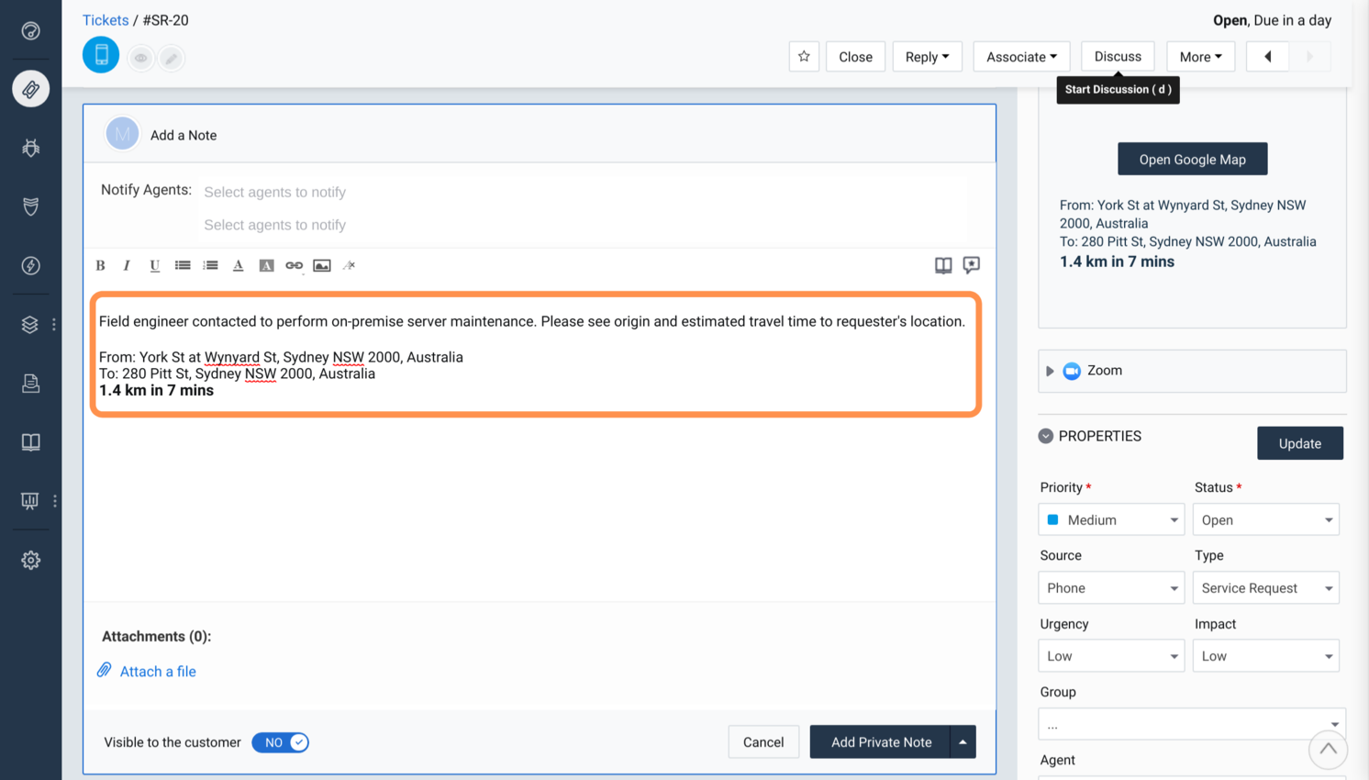Open the Assets module from the sidebar
This screenshot has width=1369, height=780.
(30, 324)
